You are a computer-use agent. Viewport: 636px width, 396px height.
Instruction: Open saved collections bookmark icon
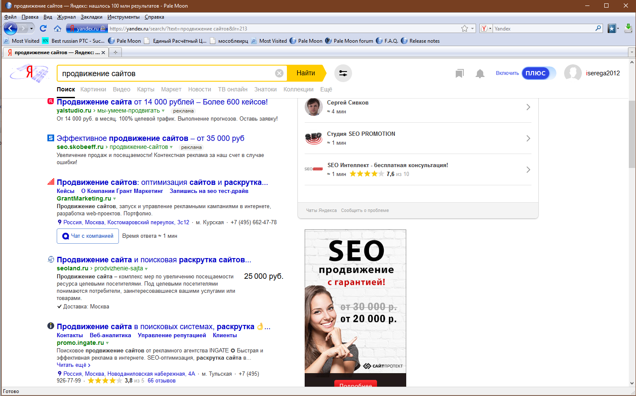[460, 74]
